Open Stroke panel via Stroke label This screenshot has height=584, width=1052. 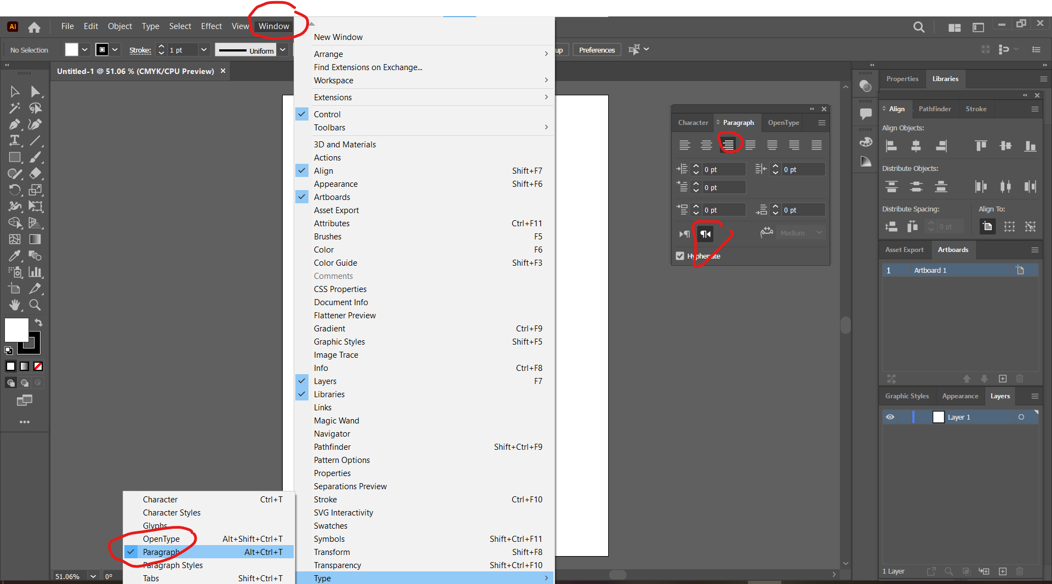click(140, 50)
